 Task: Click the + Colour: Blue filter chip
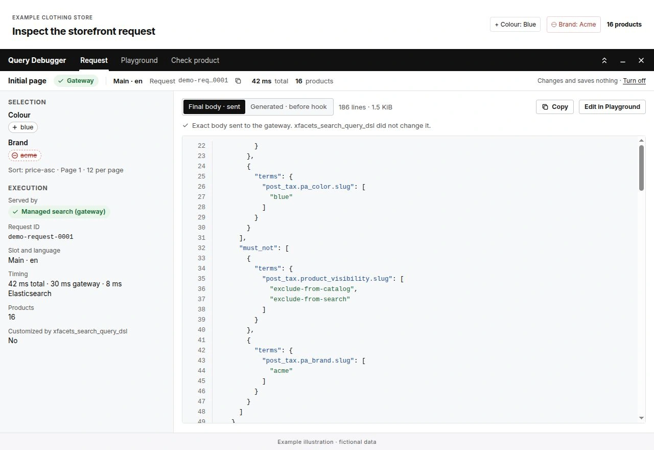coord(515,25)
